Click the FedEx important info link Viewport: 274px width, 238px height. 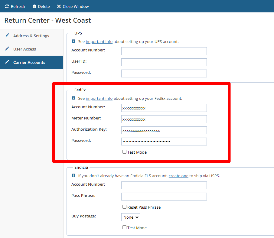(x=99, y=98)
